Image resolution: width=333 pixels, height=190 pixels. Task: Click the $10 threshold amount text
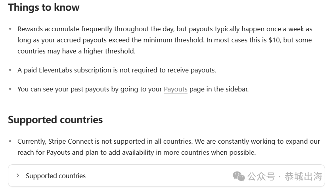(275, 40)
